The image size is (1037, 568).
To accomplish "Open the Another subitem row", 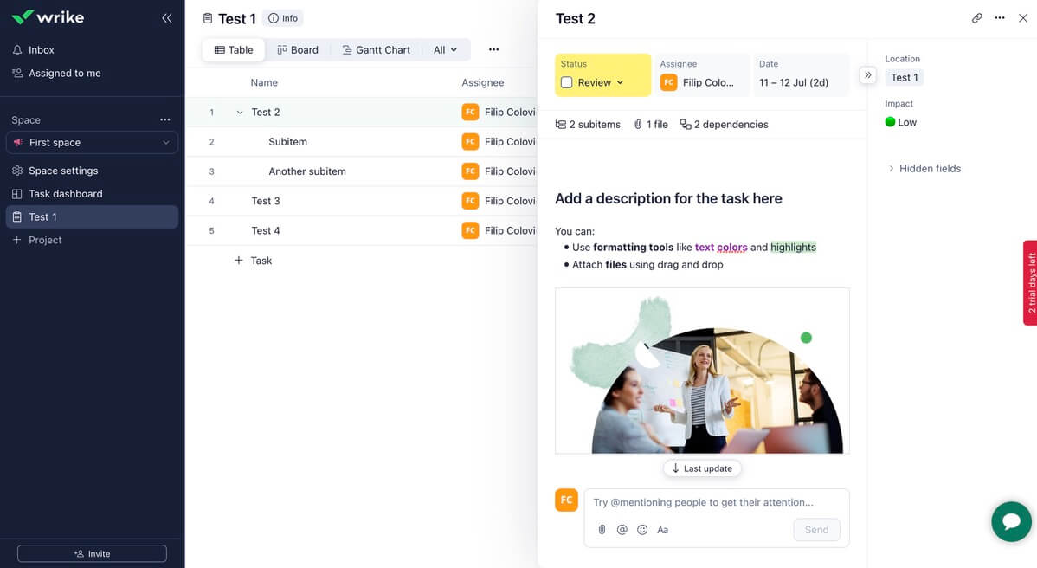I will [361, 171].
